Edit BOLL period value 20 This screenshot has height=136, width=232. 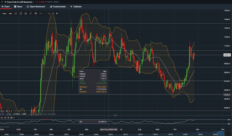point(7,111)
